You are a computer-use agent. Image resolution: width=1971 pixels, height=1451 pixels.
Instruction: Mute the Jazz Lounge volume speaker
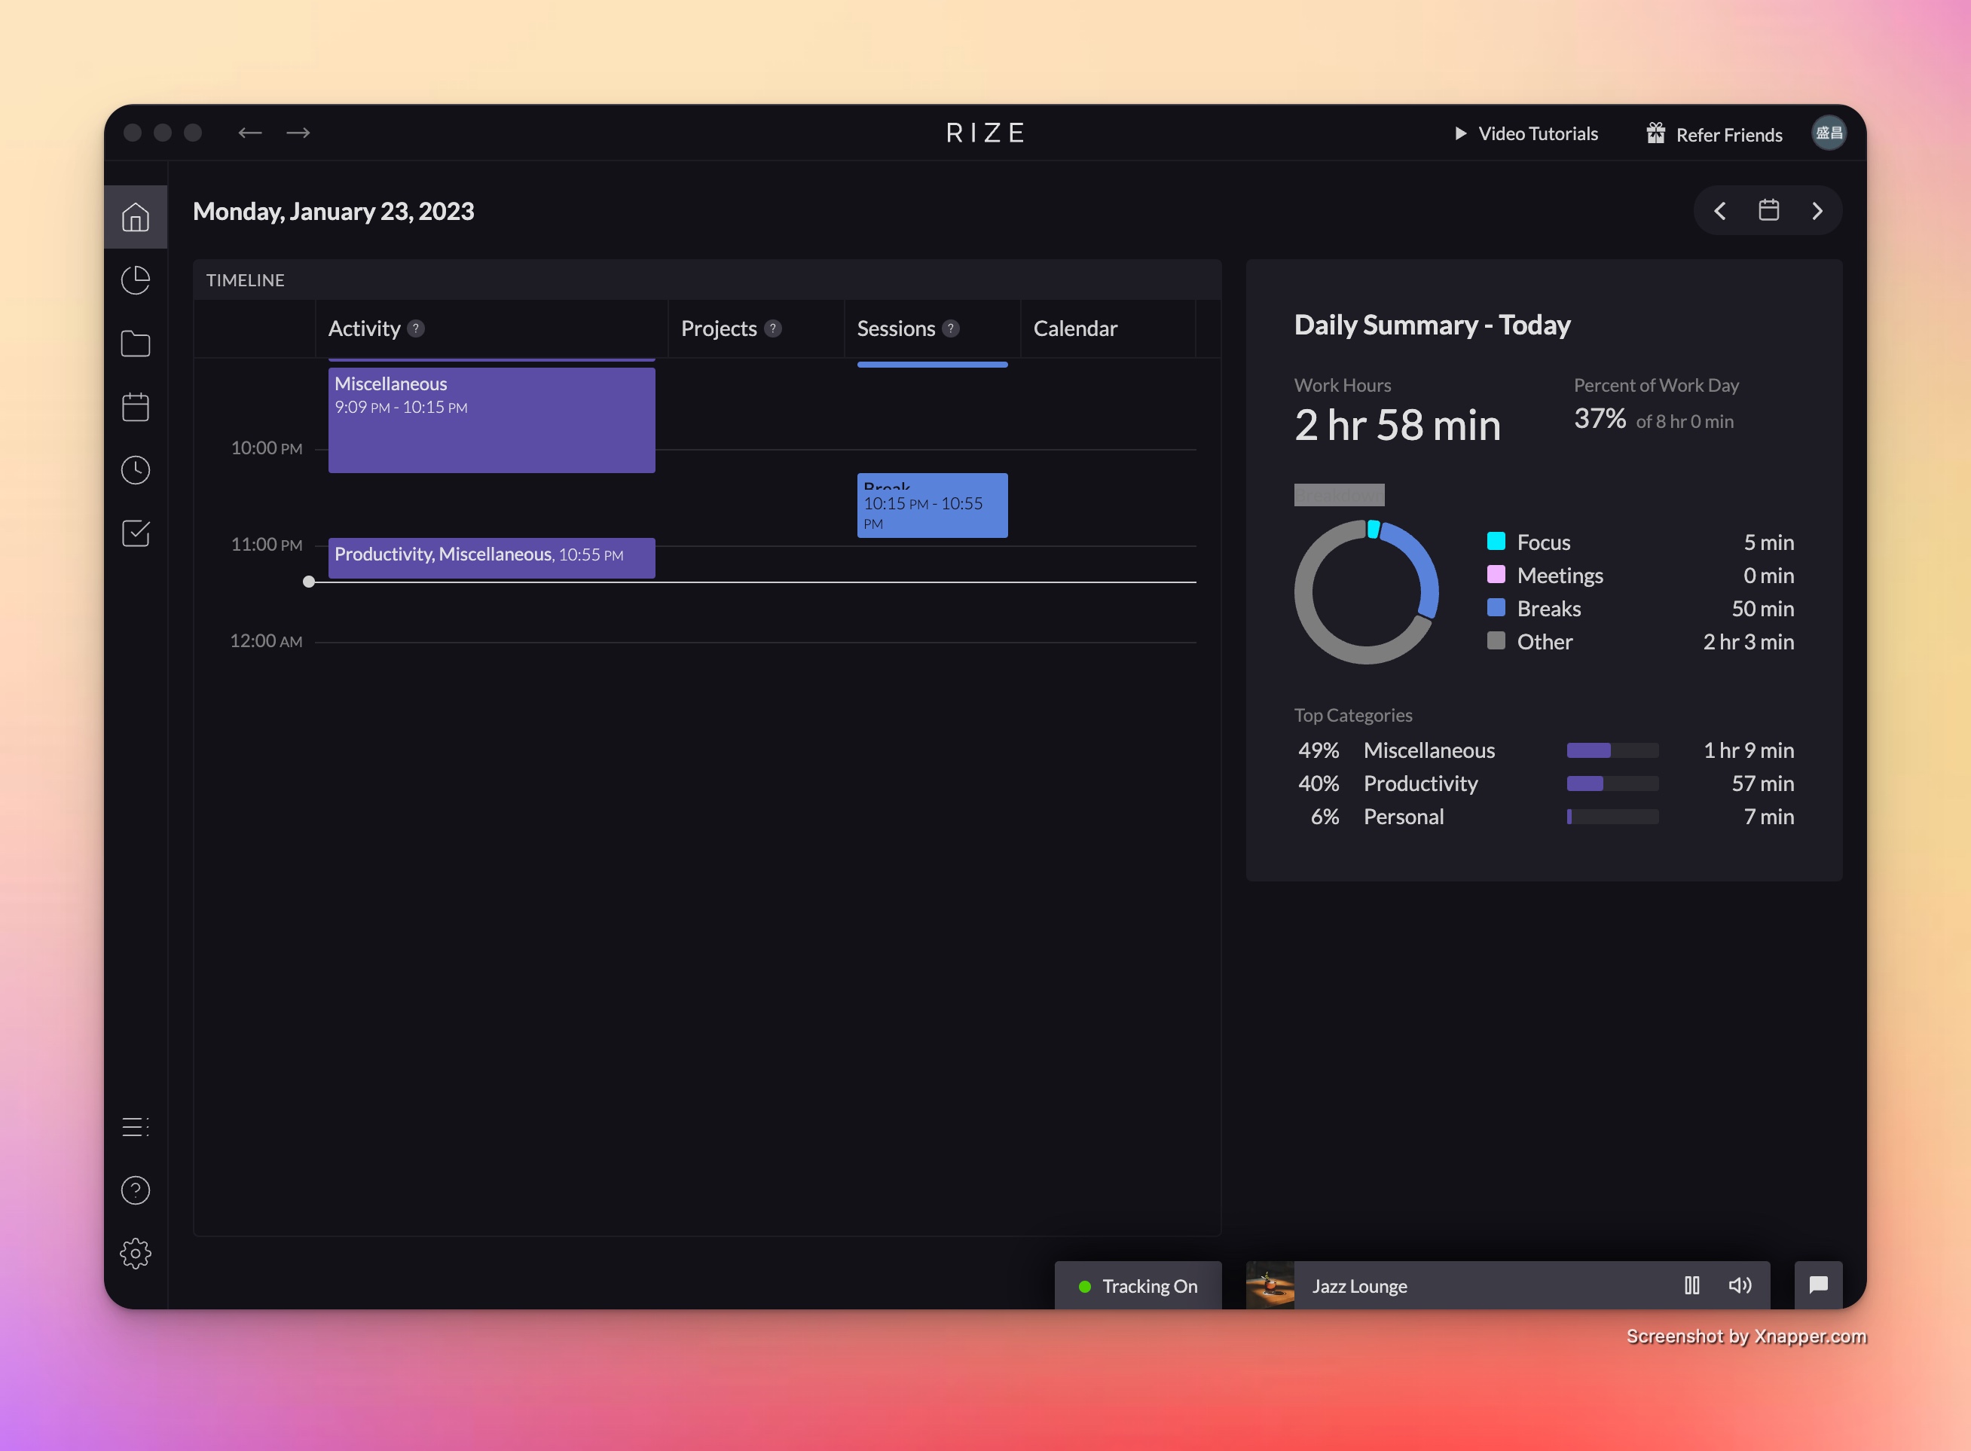tap(1740, 1286)
